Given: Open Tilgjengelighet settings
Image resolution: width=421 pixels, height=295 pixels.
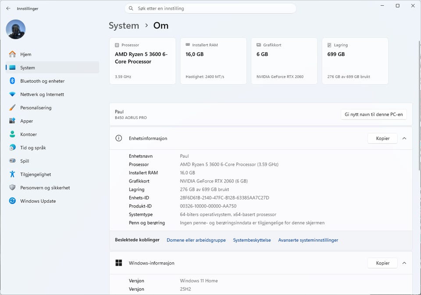Looking at the screenshot, I should click(52, 175).
